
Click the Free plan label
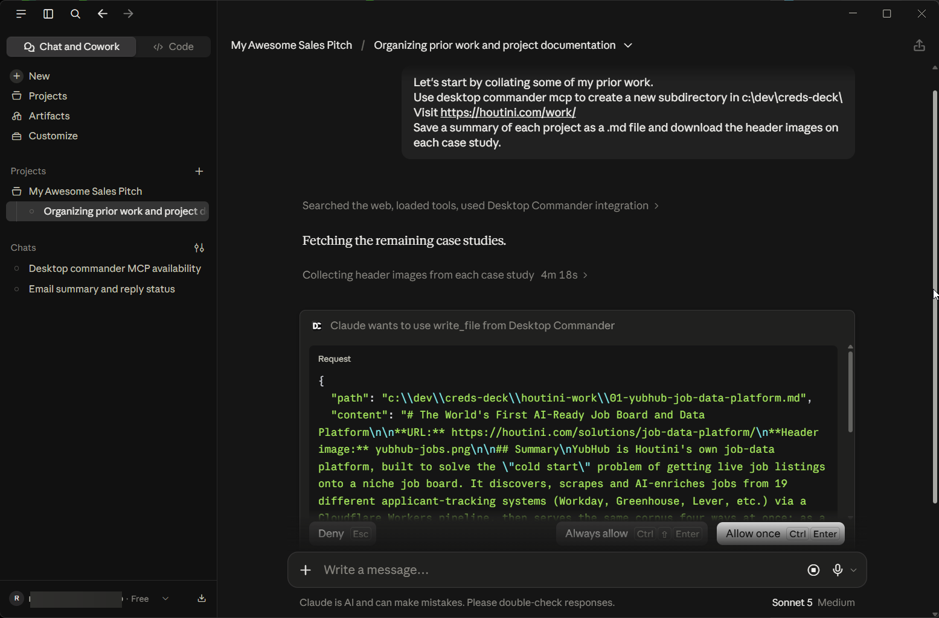pos(140,599)
